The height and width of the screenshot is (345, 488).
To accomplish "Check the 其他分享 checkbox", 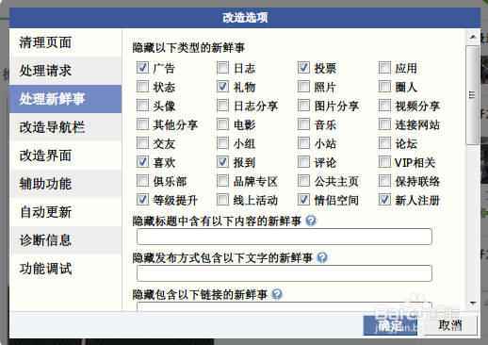I will 142,124.
